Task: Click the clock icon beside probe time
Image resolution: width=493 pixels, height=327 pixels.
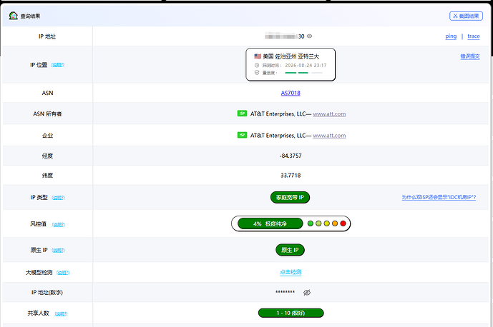Action: pos(257,65)
